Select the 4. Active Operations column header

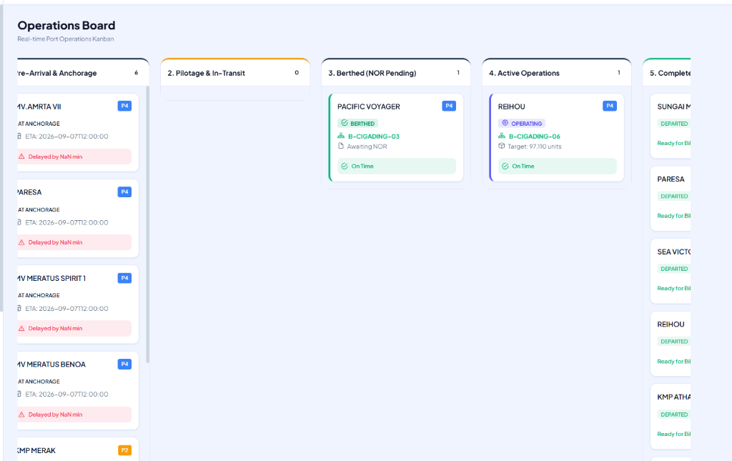(x=556, y=73)
